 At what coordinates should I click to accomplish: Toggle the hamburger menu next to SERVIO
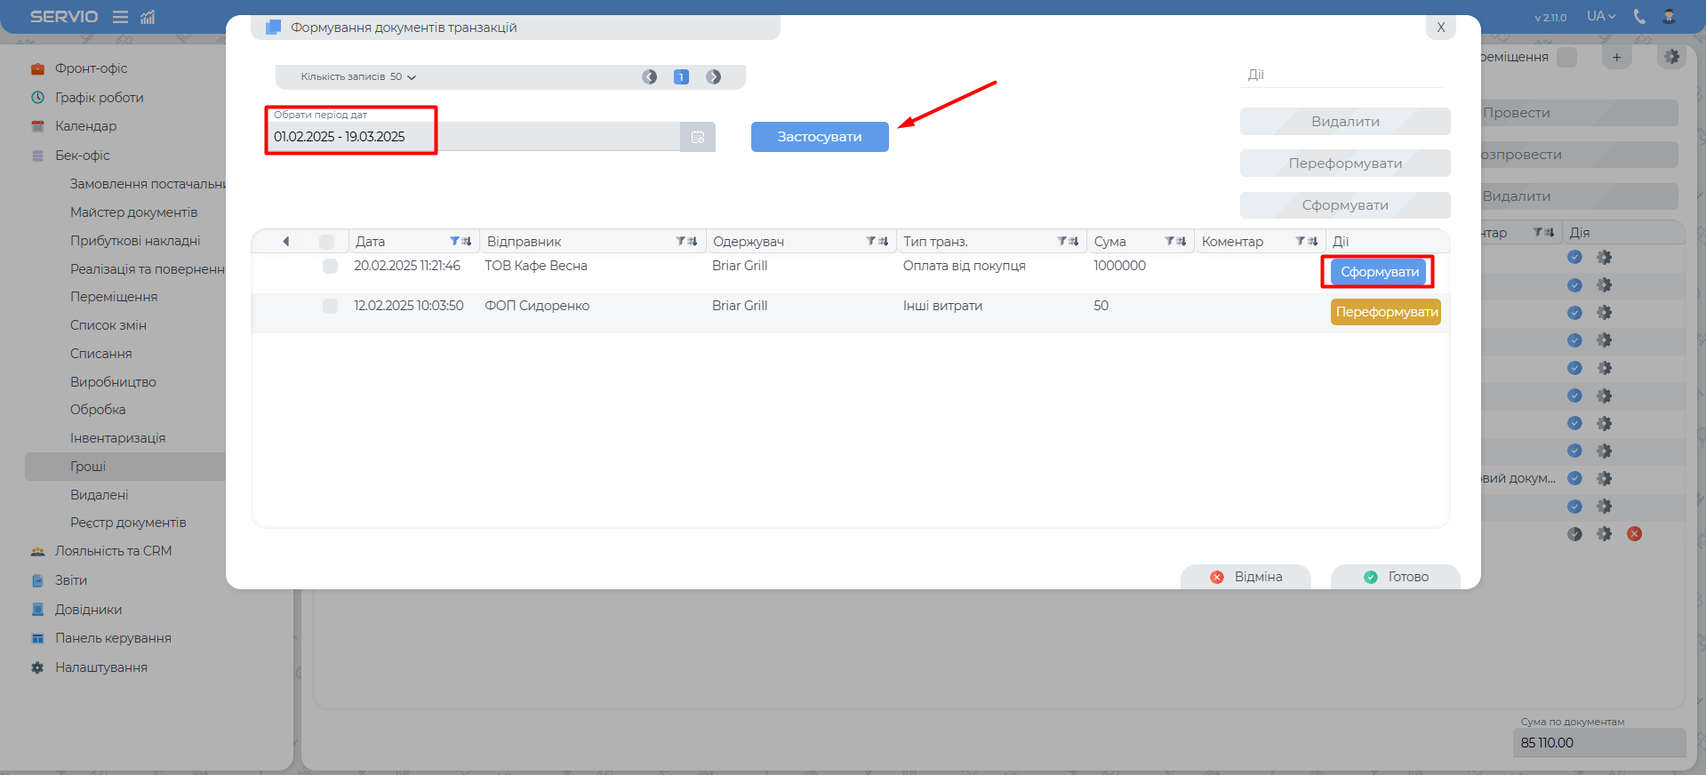pyautogui.click(x=120, y=17)
